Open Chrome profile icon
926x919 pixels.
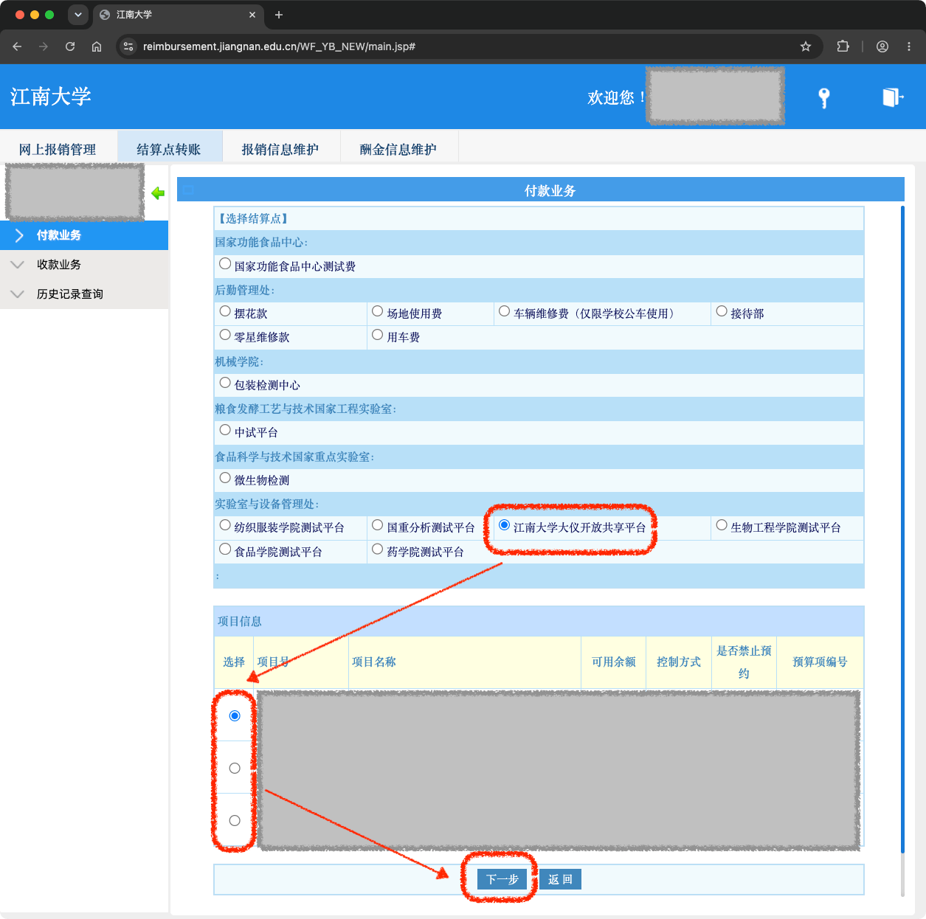(882, 46)
